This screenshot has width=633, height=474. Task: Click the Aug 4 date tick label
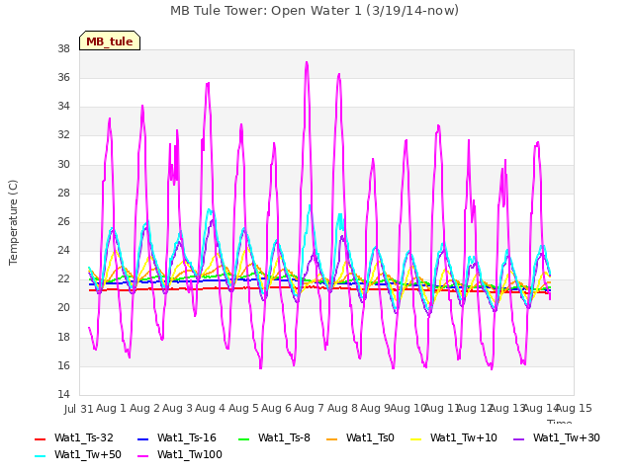(211, 408)
